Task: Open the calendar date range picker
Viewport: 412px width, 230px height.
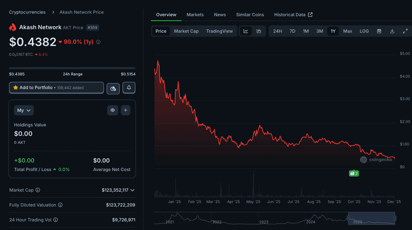Action: coord(379,31)
